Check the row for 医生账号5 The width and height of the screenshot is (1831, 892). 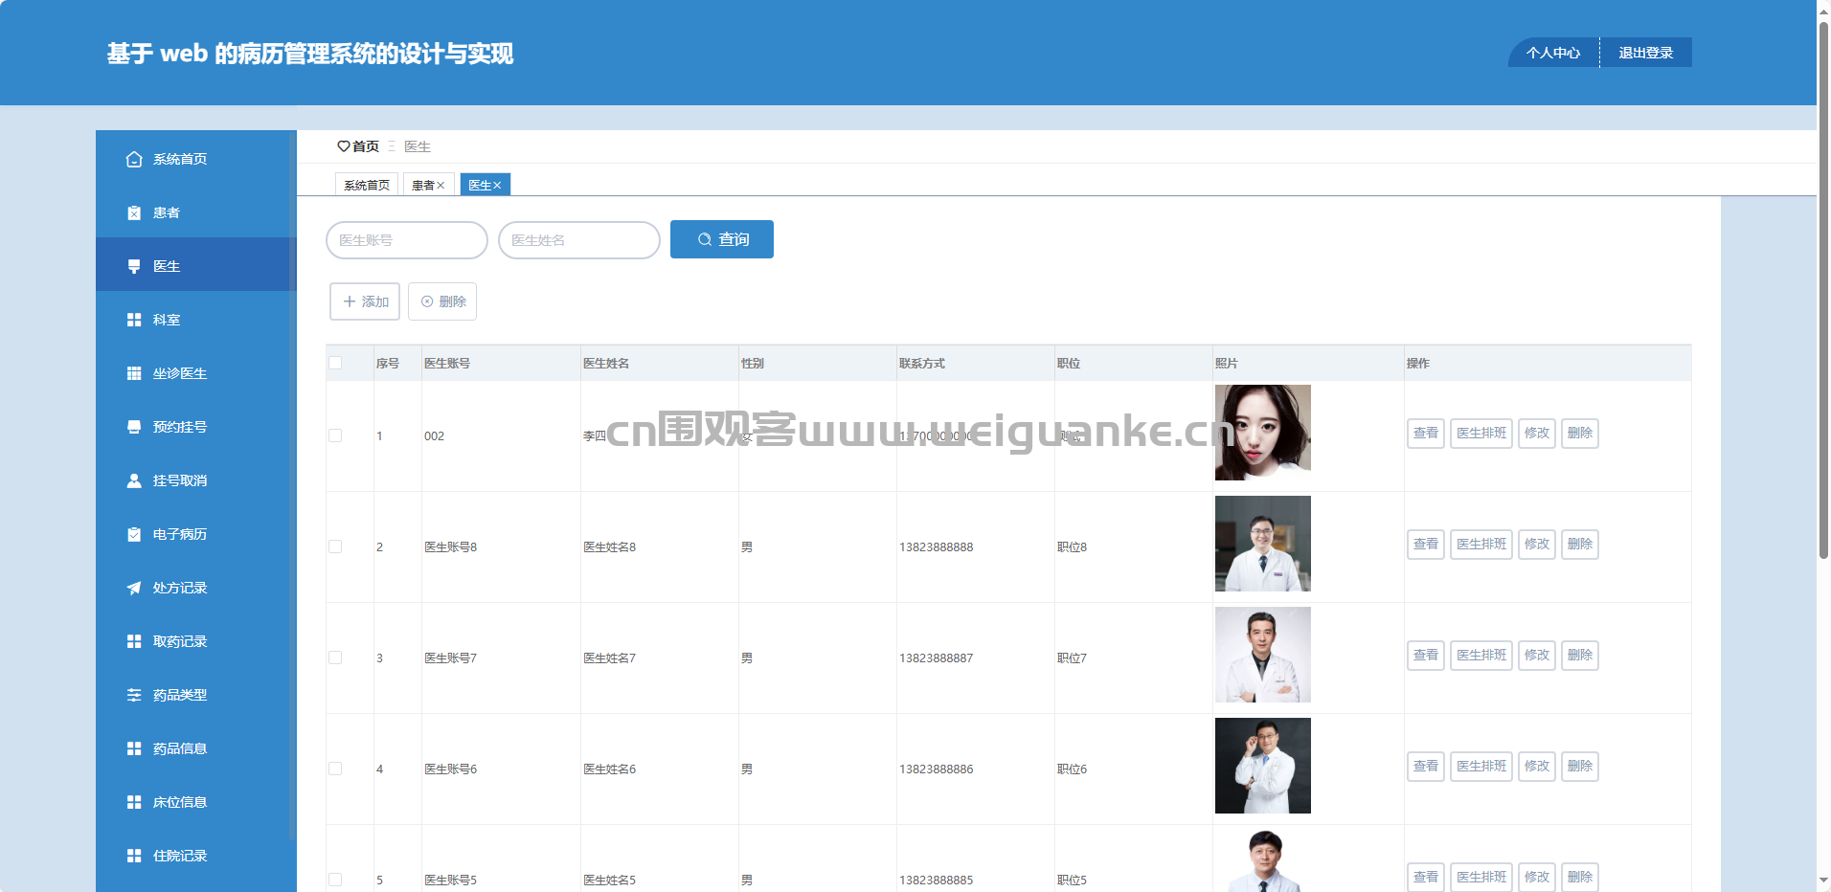point(335,880)
